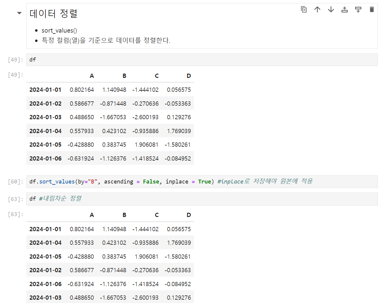Click value -0.053363 in the first table
Screen dimensions: 380x303
pos(178,104)
